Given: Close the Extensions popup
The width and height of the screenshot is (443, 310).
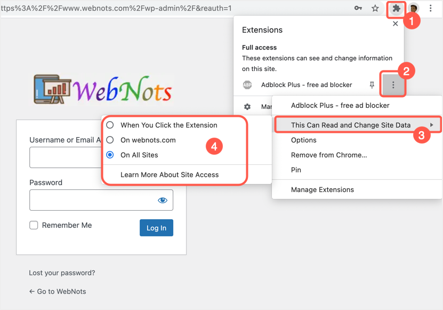Looking at the screenshot, I should point(395,23).
